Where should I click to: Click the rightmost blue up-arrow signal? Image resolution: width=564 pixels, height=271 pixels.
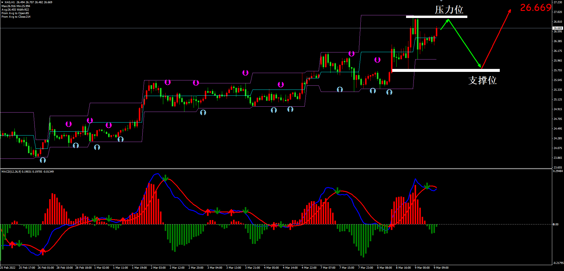389,92
